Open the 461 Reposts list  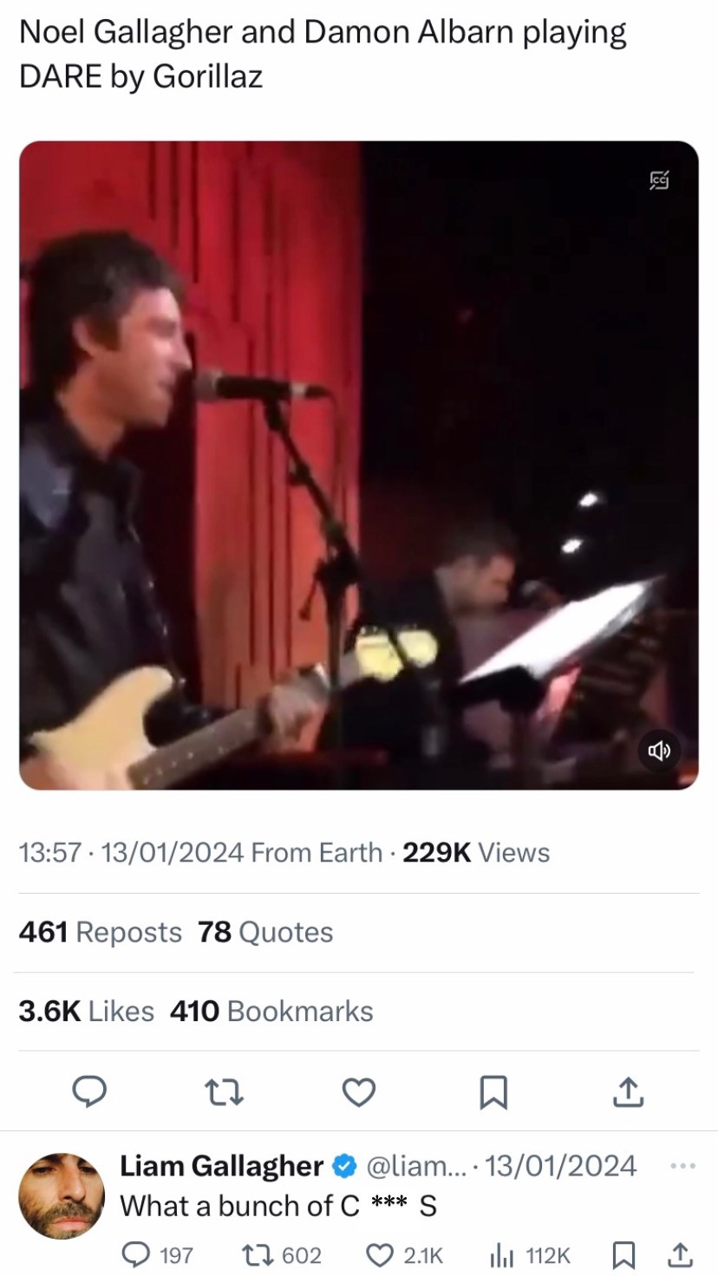pos(101,932)
